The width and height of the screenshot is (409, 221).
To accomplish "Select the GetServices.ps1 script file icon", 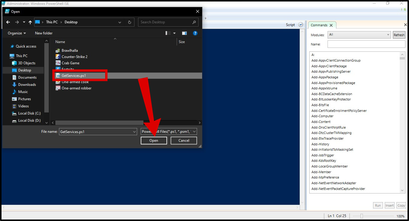I will (x=58, y=76).
